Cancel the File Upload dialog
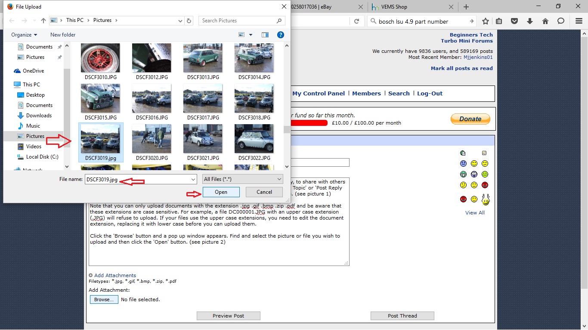This screenshot has width=588, height=330. pos(264,192)
